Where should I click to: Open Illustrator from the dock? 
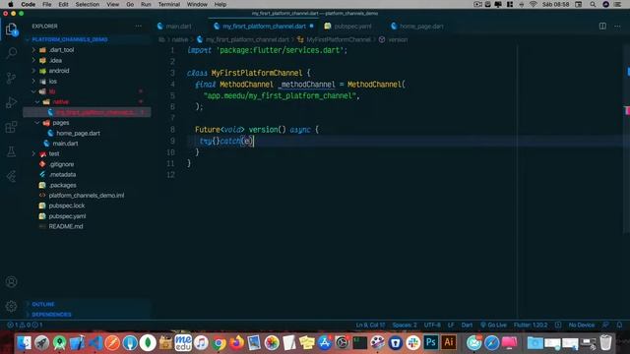coord(449,343)
